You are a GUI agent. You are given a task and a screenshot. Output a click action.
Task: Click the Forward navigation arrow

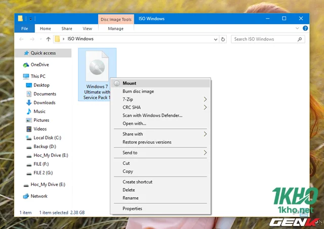[x=32, y=39]
